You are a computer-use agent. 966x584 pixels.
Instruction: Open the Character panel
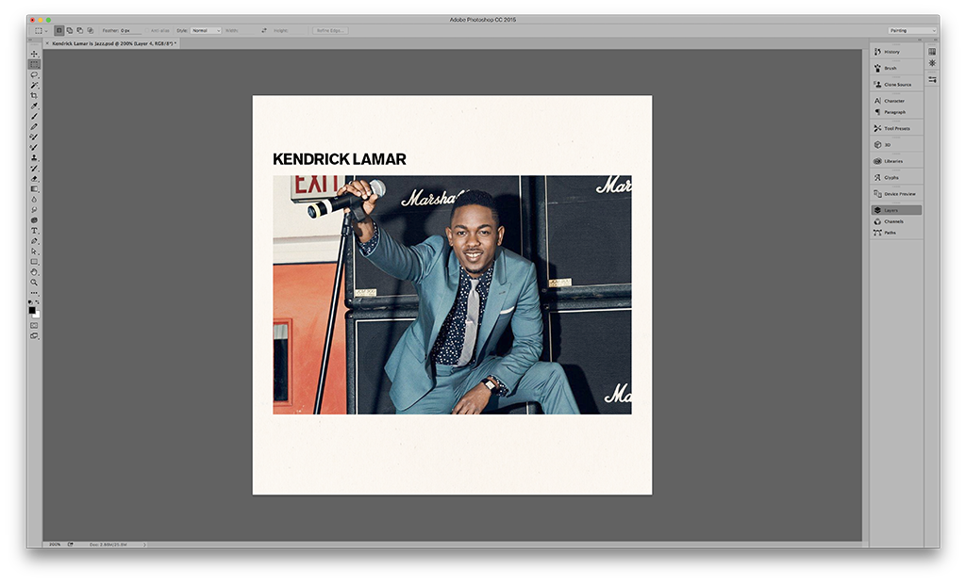click(x=896, y=100)
